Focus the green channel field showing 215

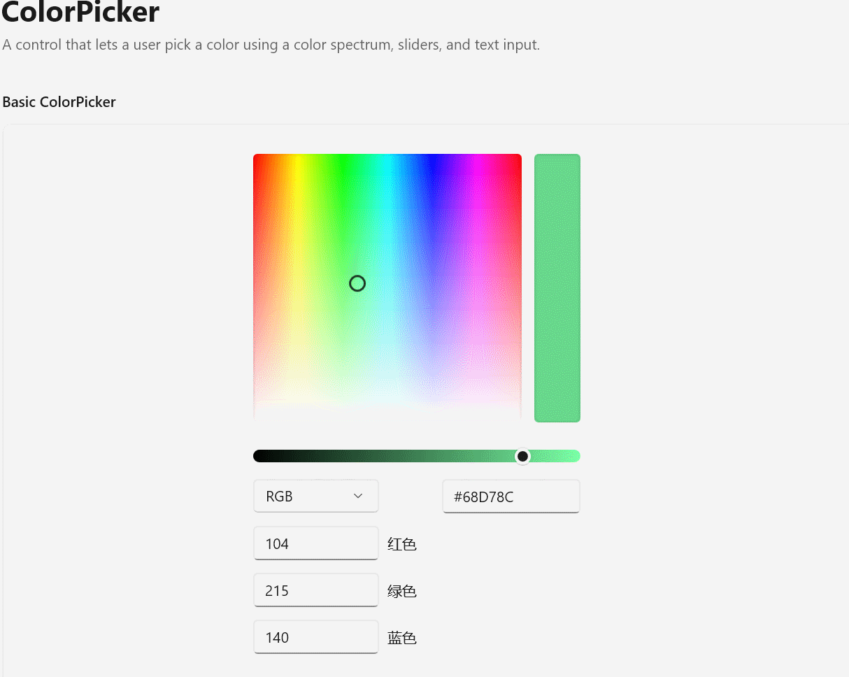pos(315,590)
